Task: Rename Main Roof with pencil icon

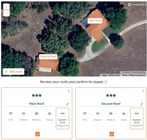Action: (67, 104)
